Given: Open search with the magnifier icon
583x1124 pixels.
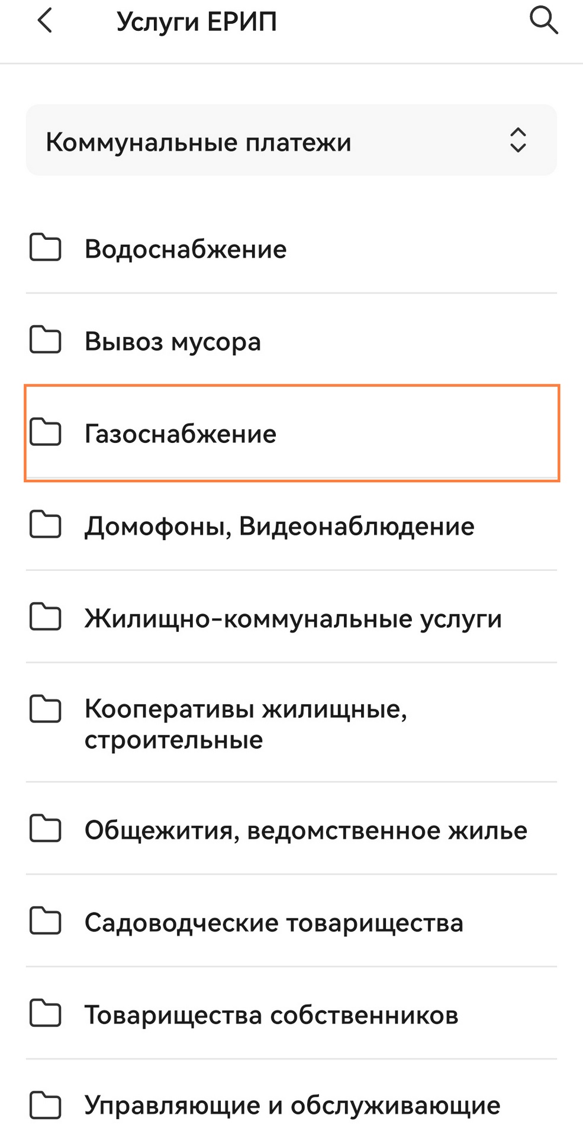Looking at the screenshot, I should pos(543,21).
